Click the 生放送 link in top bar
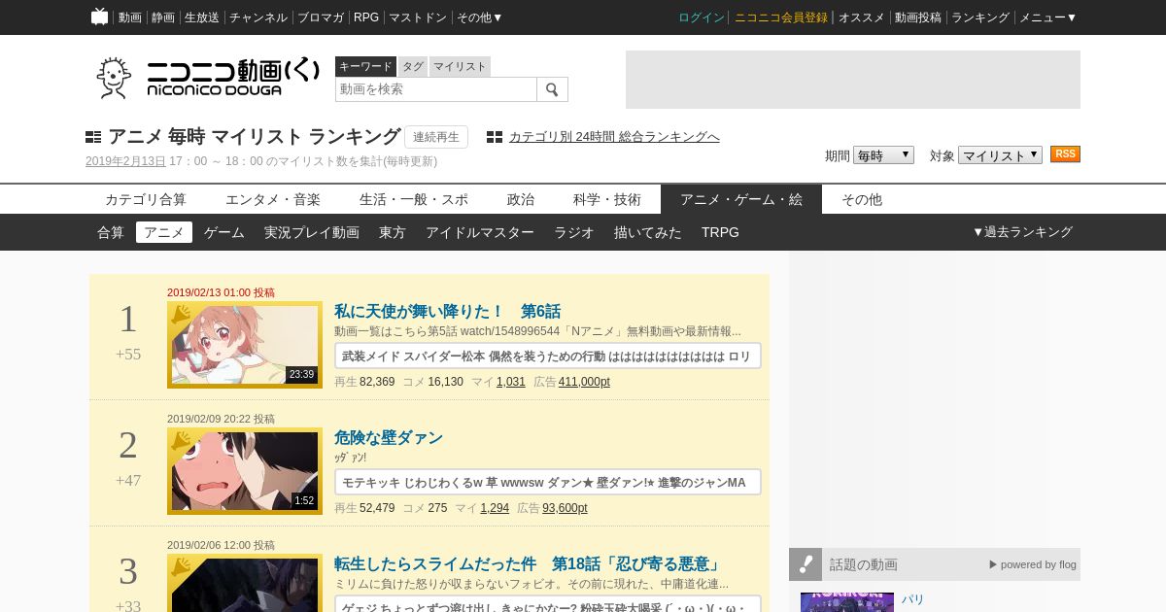Viewport: 1166px width, 612px height. (201, 17)
